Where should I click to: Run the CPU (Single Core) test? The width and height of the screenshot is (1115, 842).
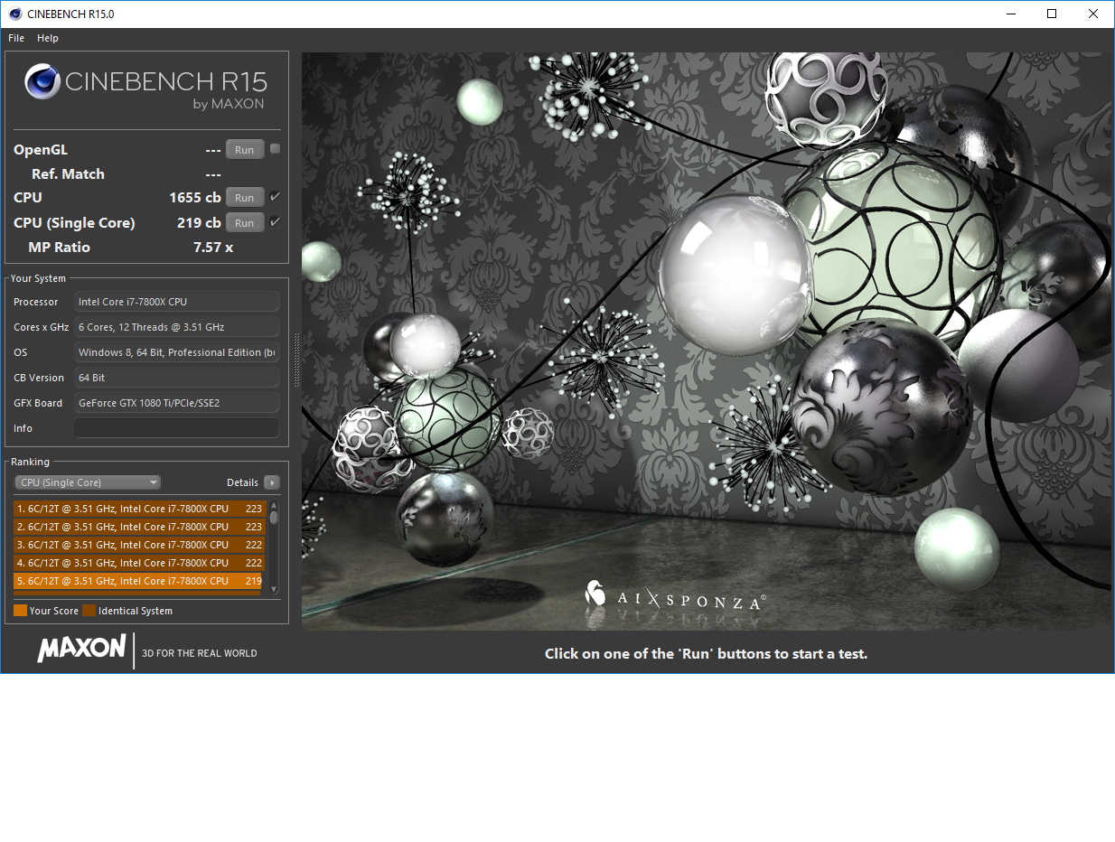(x=245, y=223)
